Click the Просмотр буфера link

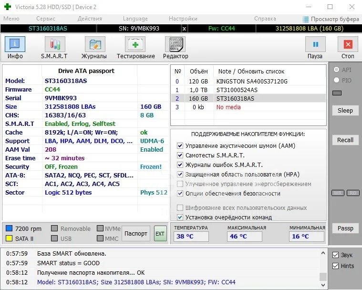(x=335, y=19)
